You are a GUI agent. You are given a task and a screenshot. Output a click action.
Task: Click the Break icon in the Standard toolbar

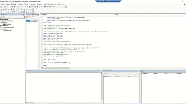tap(25, 7)
